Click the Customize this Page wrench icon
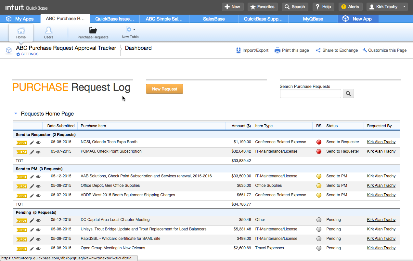413x261 pixels. 365,50
